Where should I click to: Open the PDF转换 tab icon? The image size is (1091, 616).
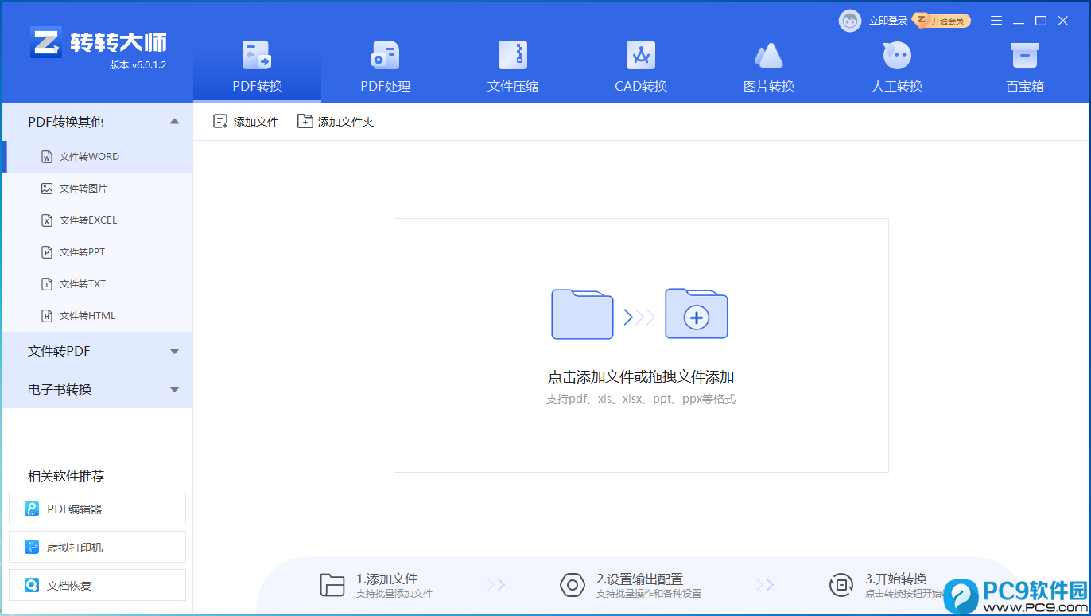(257, 55)
